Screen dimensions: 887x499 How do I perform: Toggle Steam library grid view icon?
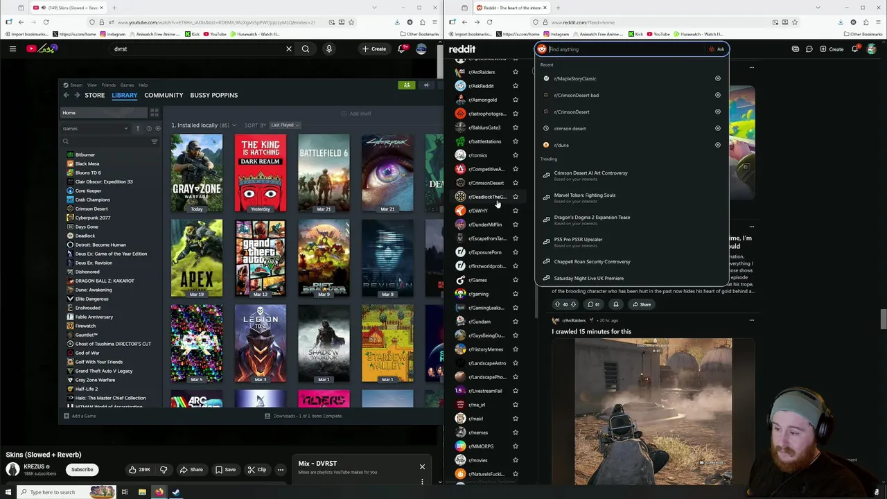pos(155,113)
